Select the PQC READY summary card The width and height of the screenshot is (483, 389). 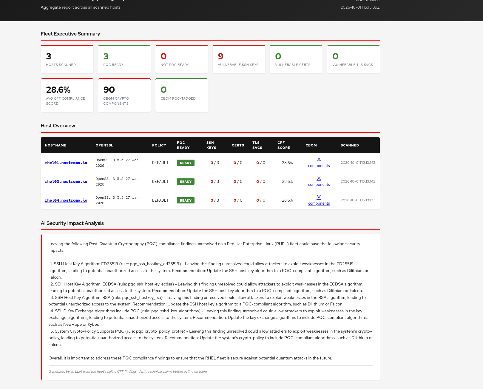tap(124, 59)
